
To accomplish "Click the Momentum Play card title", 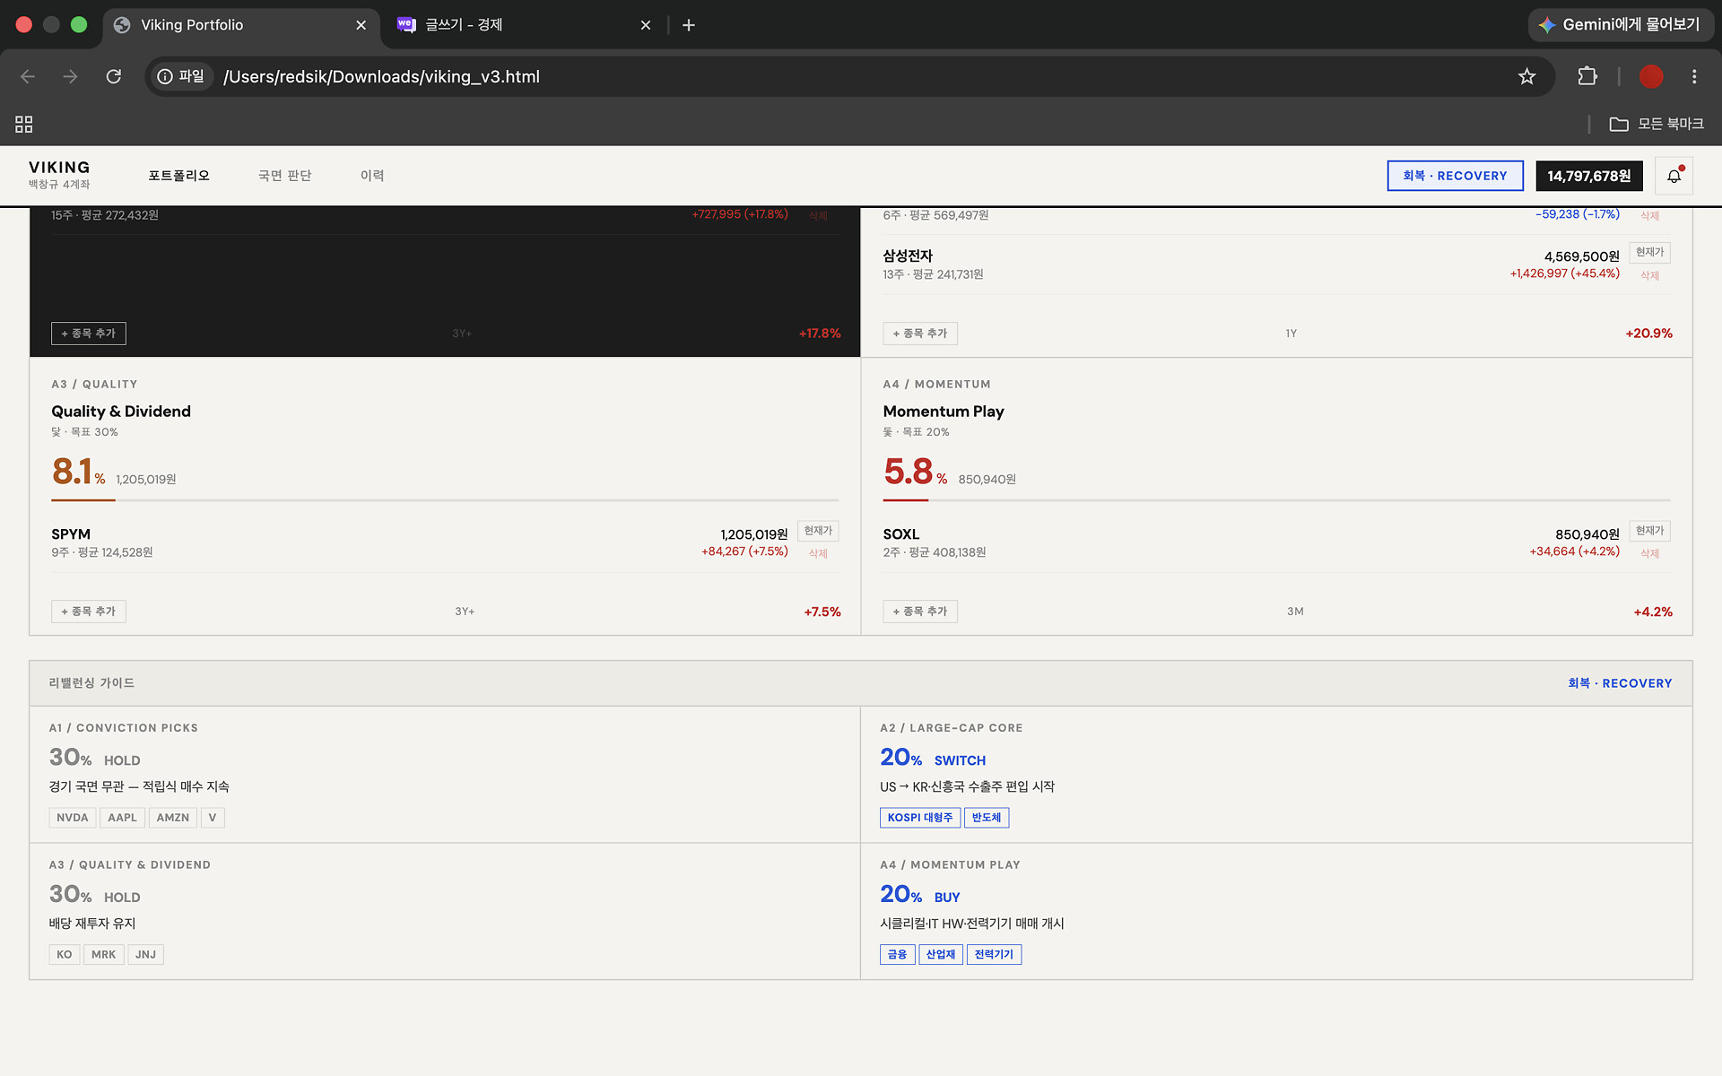I will pyautogui.click(x=944, y=412).
